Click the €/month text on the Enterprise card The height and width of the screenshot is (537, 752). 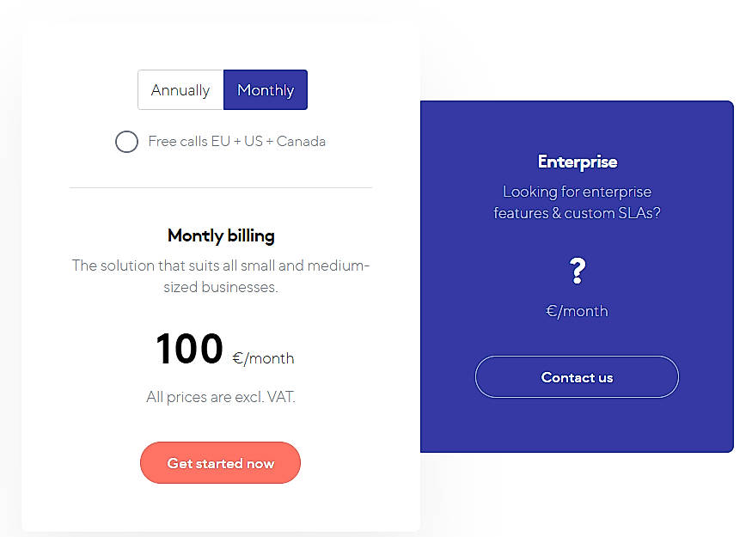(577, 311)
